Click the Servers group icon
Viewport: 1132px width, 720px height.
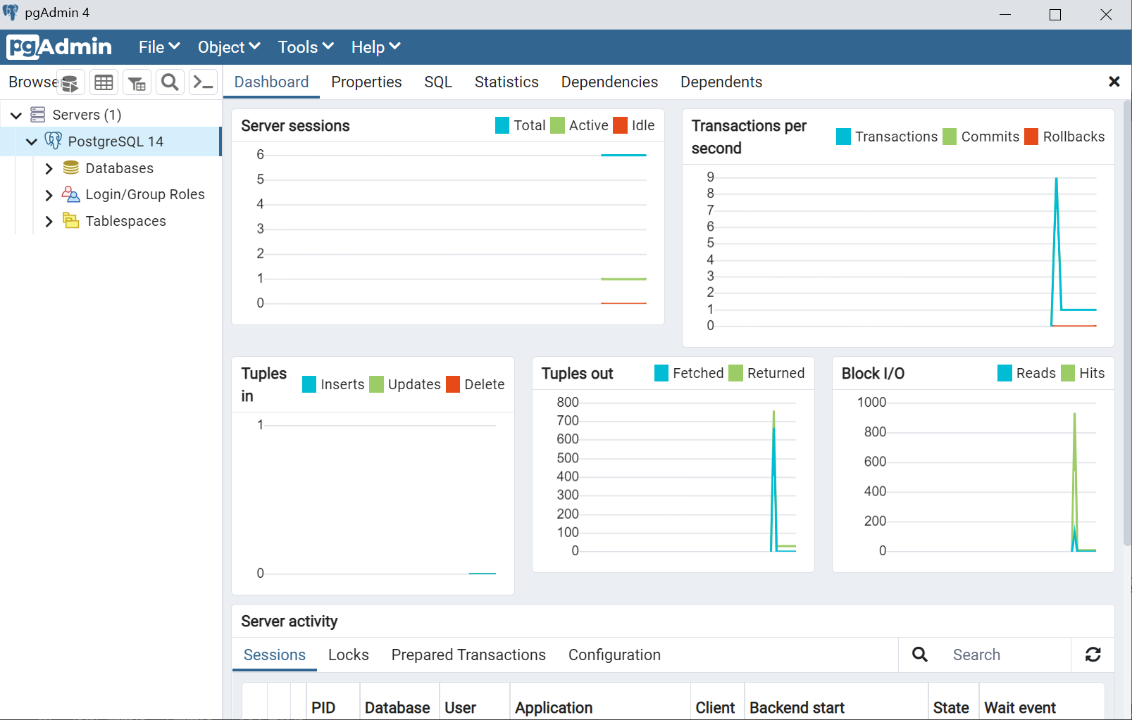pos(38,115)
